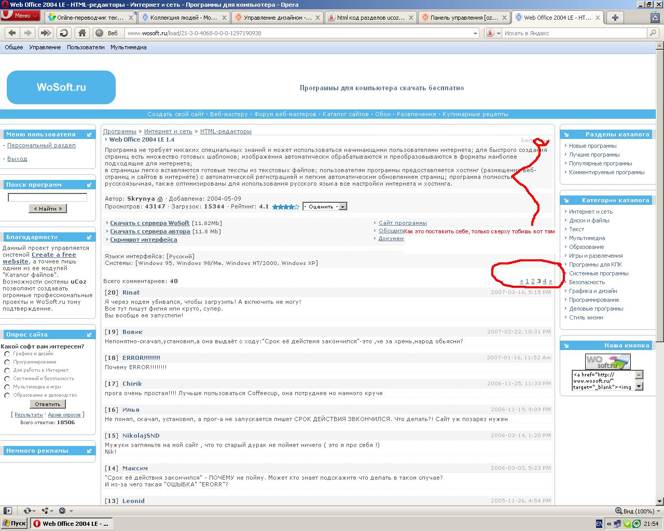Expand hidden system tray icons arrow
664x531 pixels.
[609, 524]
